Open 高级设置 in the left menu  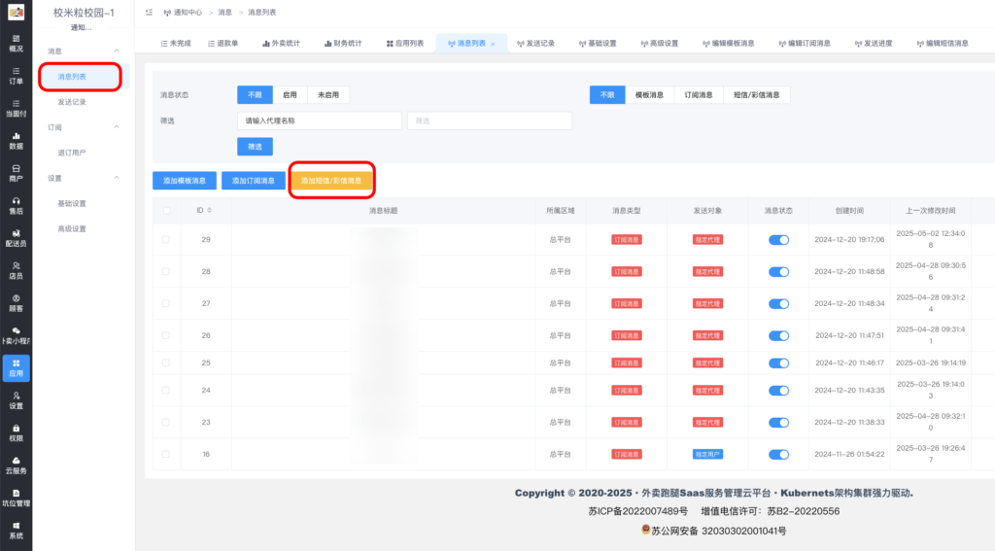[x=72, y=228]
